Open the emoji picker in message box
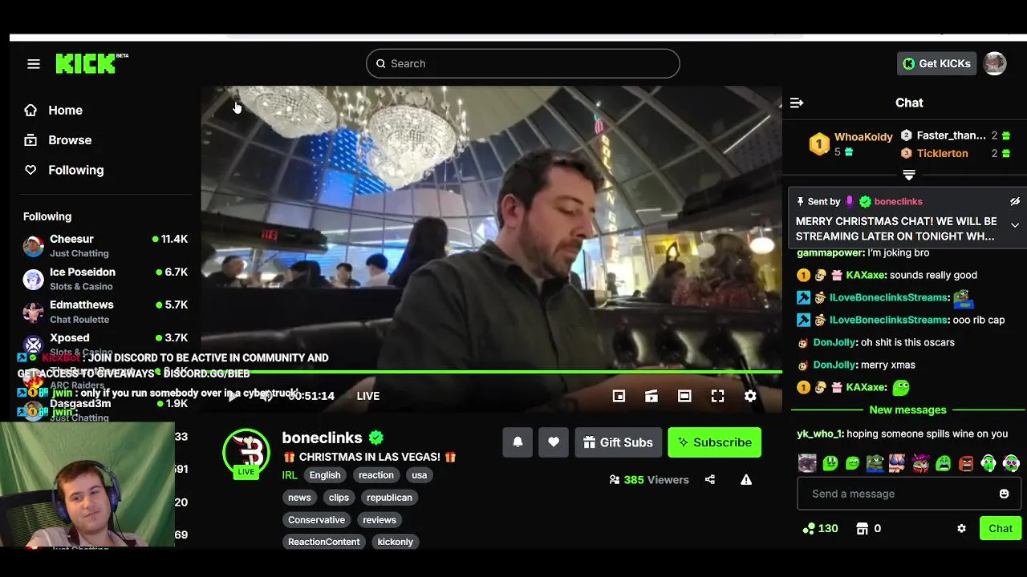This screenshot has width=1027, height=577. (1004, 494)
